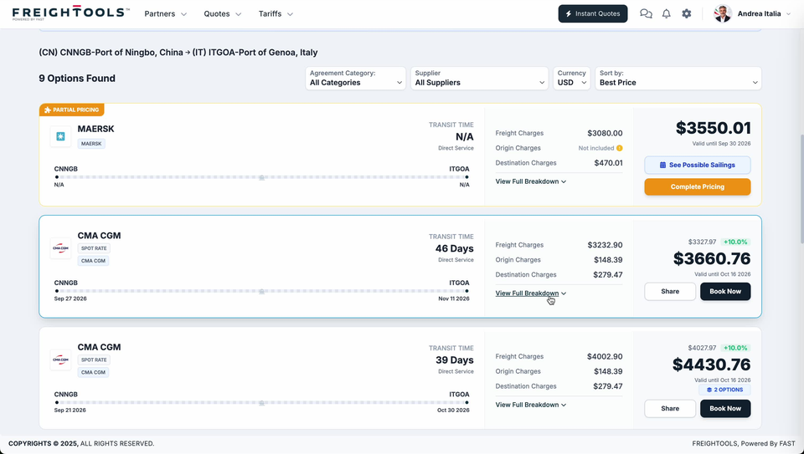Image resolution: width=804 pixels, height=454 pixels.
Task: Click the ship marker on the Sep 27 2026 route
Action: pyautogui.click(x=261, y=291)
